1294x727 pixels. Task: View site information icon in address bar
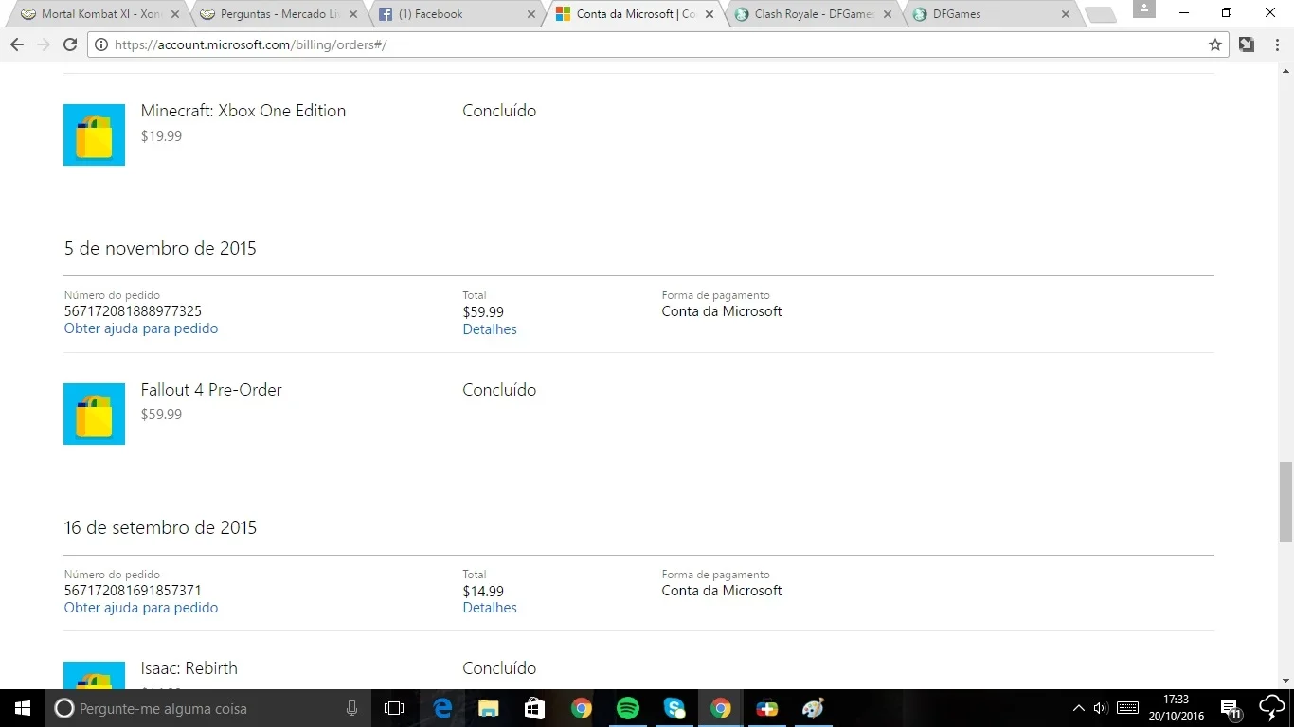tap(100, 44)
